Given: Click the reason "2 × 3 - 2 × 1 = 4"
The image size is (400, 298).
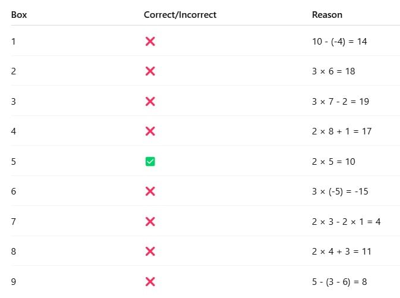Looking at the screenshot, I should point(346,221).
